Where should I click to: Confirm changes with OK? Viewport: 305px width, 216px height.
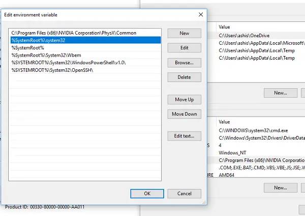[147, 194]
